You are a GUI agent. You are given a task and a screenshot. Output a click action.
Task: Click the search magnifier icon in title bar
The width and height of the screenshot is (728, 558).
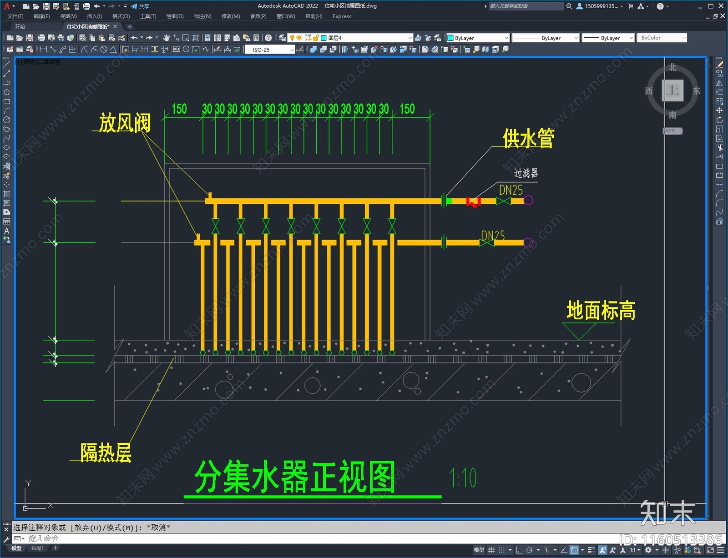click(x=569, y=6)
